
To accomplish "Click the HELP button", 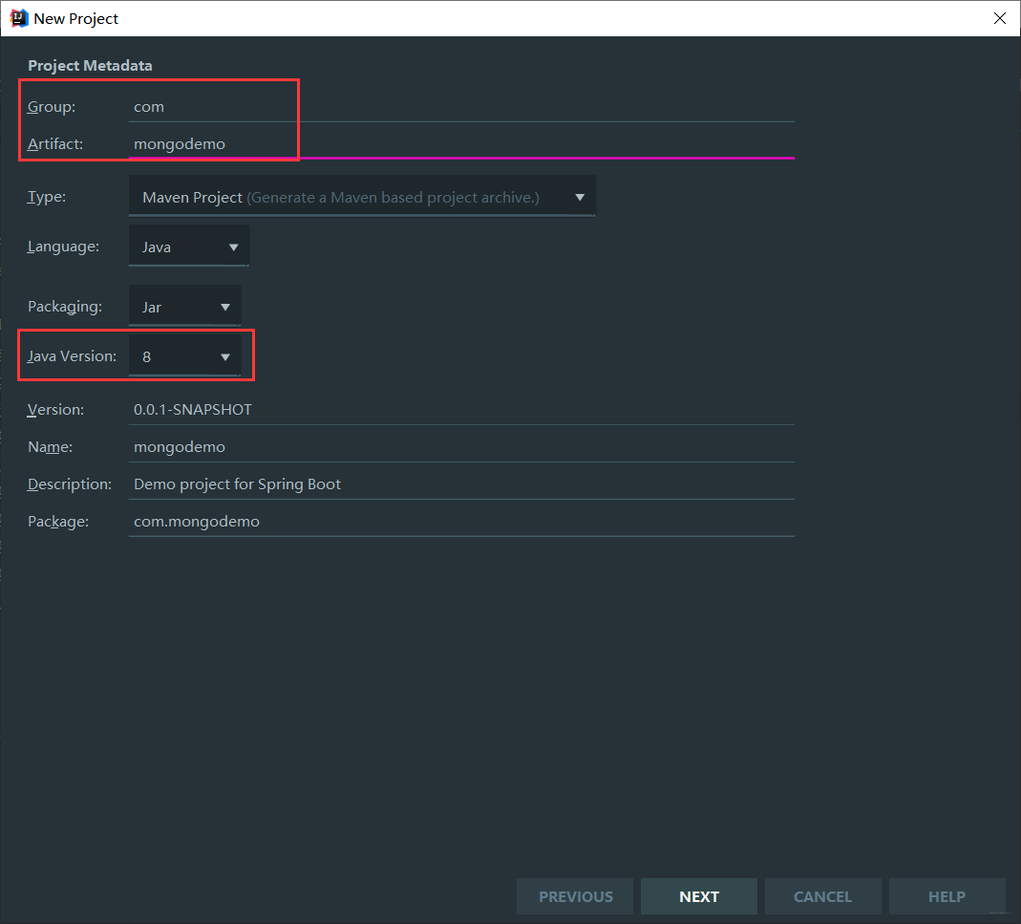I will [947, 896].
